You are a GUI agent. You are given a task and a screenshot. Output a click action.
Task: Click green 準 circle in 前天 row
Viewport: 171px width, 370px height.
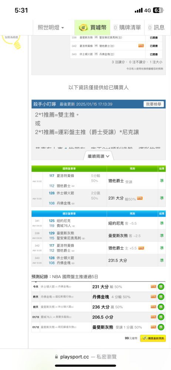click(161, 307)
